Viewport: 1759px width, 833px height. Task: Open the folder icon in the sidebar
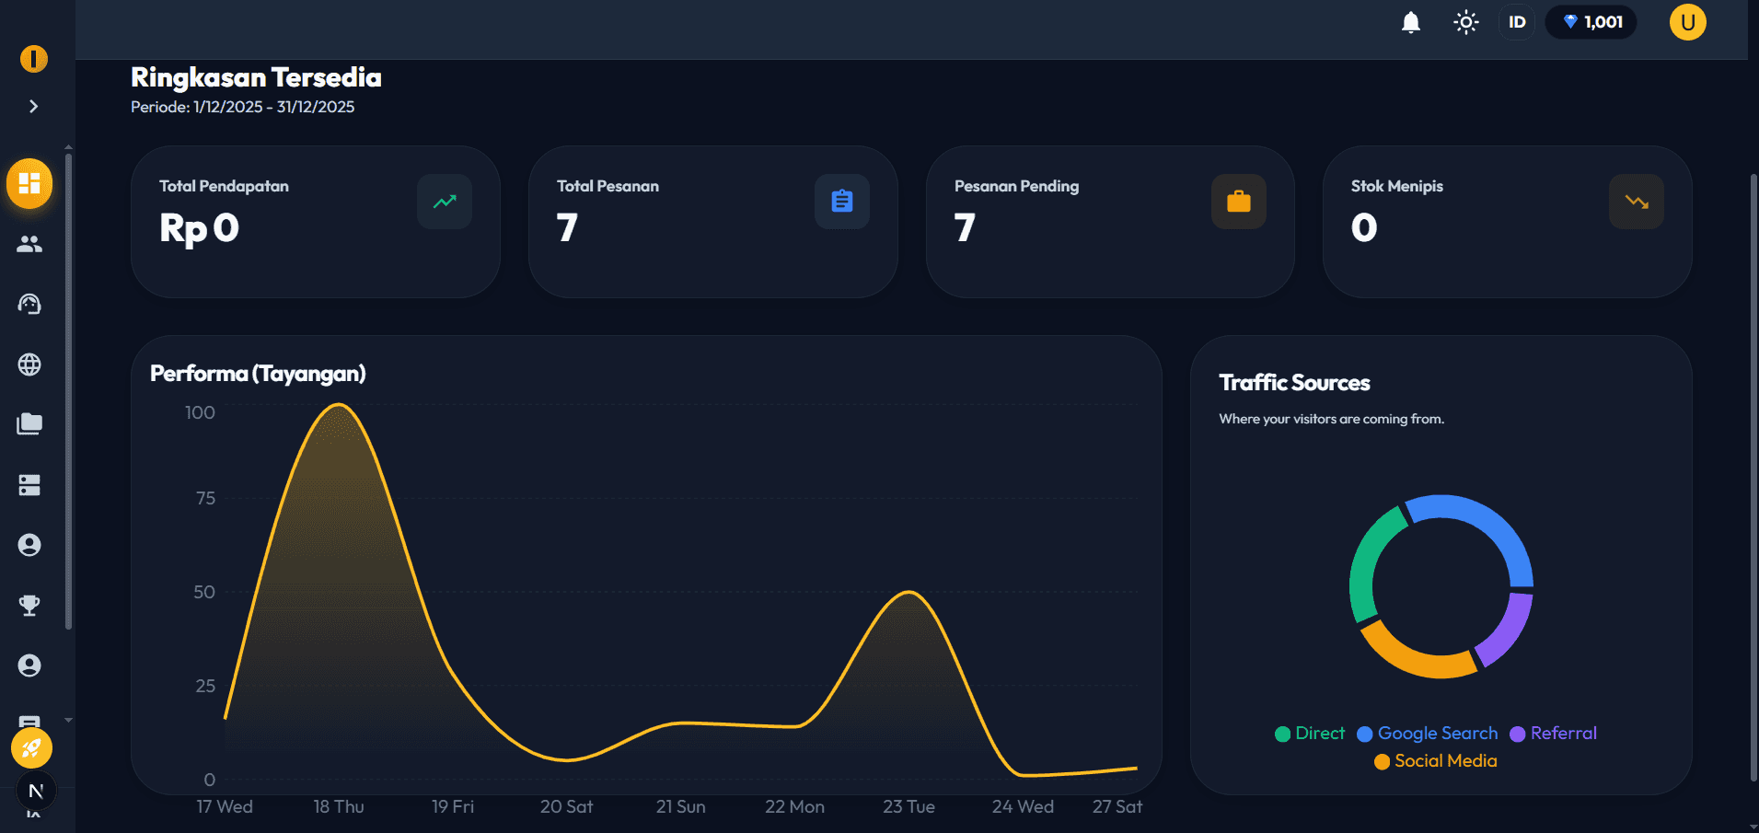[29, 423]
